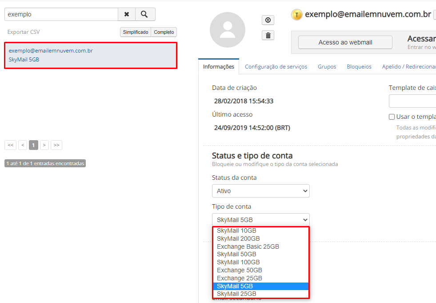The image size is (436, 303).
Task: Switch to the Grupos tab
Action: [327, 67]
